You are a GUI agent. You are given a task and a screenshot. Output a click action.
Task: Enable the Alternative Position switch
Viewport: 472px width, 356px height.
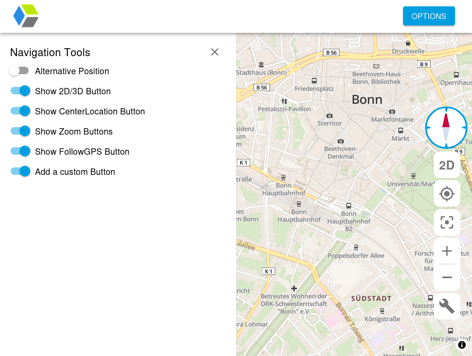(x=19, y=71)
